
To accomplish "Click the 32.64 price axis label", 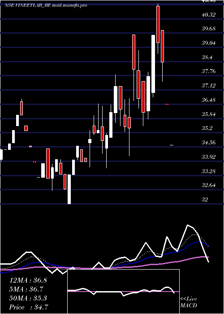I will [x=209, y=185].
